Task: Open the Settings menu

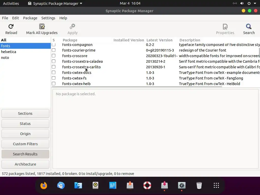Action: pos(48,18)
